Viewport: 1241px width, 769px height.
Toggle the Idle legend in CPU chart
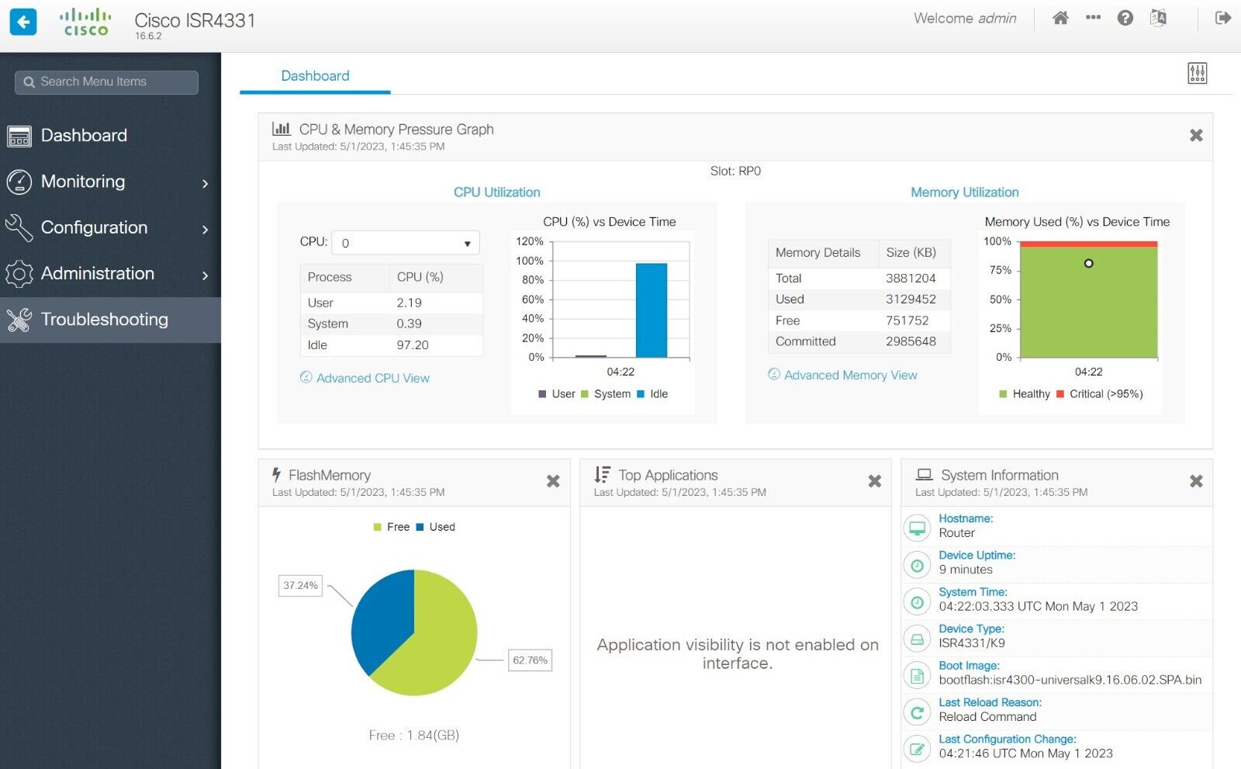pos(658,394)
